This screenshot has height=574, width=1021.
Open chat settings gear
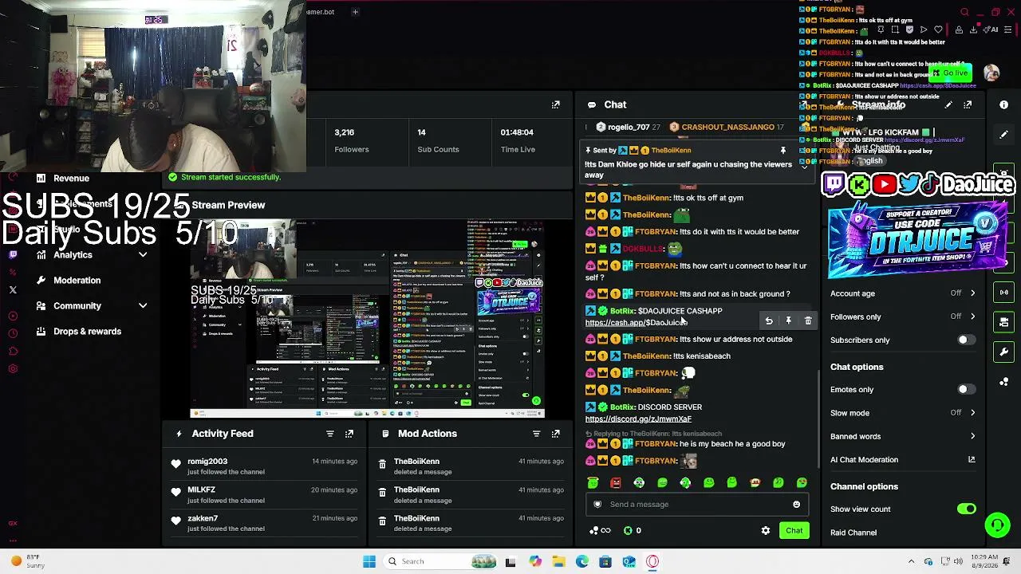[x=766, y=531]
